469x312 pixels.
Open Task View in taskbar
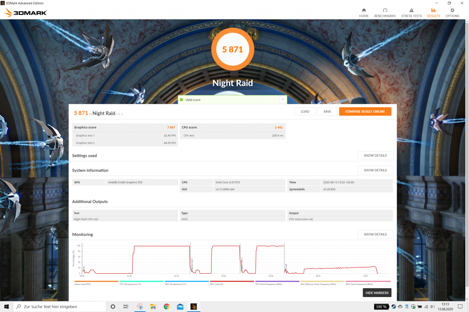click(x=126, y=307)
